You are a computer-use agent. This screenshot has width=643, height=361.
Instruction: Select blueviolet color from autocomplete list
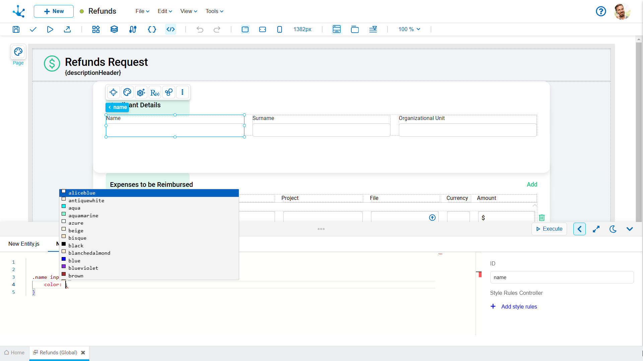click(x=83, y=268)
